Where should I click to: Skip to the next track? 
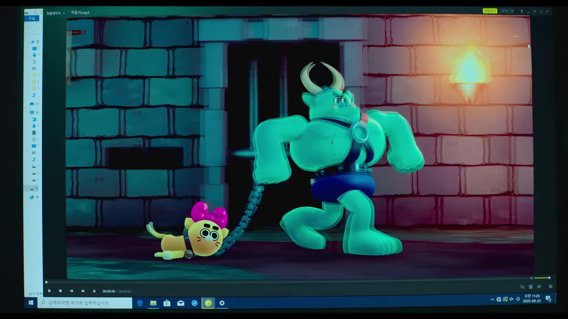tap(83, 291)
